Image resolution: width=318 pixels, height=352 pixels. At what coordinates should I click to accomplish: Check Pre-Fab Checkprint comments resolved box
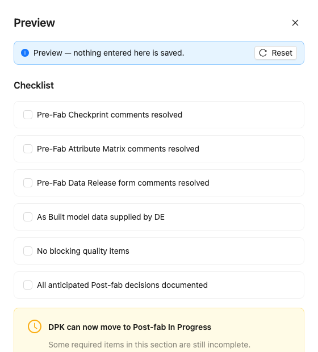tap(28, 115)
